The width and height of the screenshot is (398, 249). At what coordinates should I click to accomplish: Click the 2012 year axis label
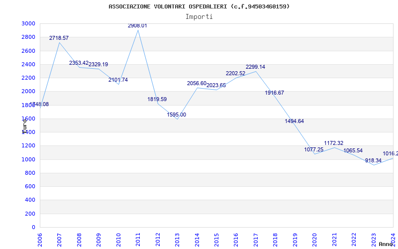click(x=158, y=240)
